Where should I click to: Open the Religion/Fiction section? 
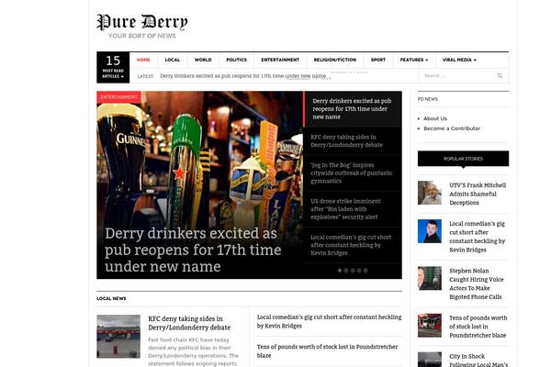(335, 60)
